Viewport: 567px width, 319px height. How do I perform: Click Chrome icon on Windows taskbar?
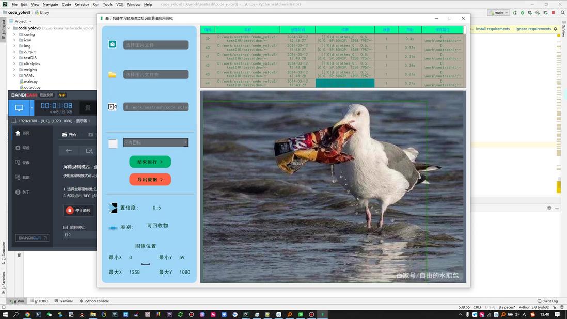pos(27,315)
